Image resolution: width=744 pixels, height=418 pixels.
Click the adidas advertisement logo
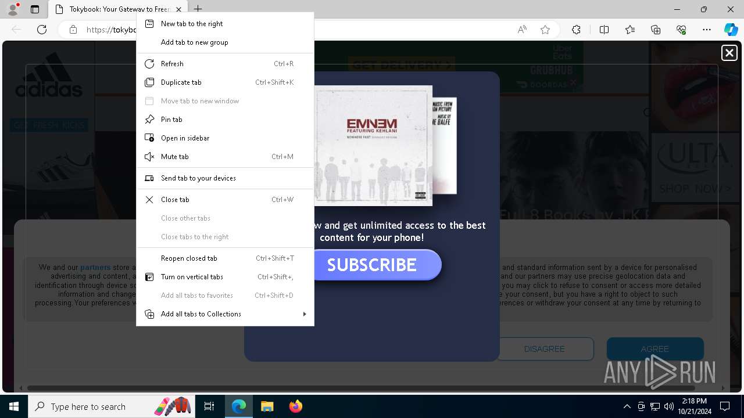click(49, 75)
